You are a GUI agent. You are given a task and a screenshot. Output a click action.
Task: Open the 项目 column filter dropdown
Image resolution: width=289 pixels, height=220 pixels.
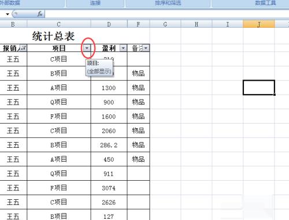[x=87, y=48]
